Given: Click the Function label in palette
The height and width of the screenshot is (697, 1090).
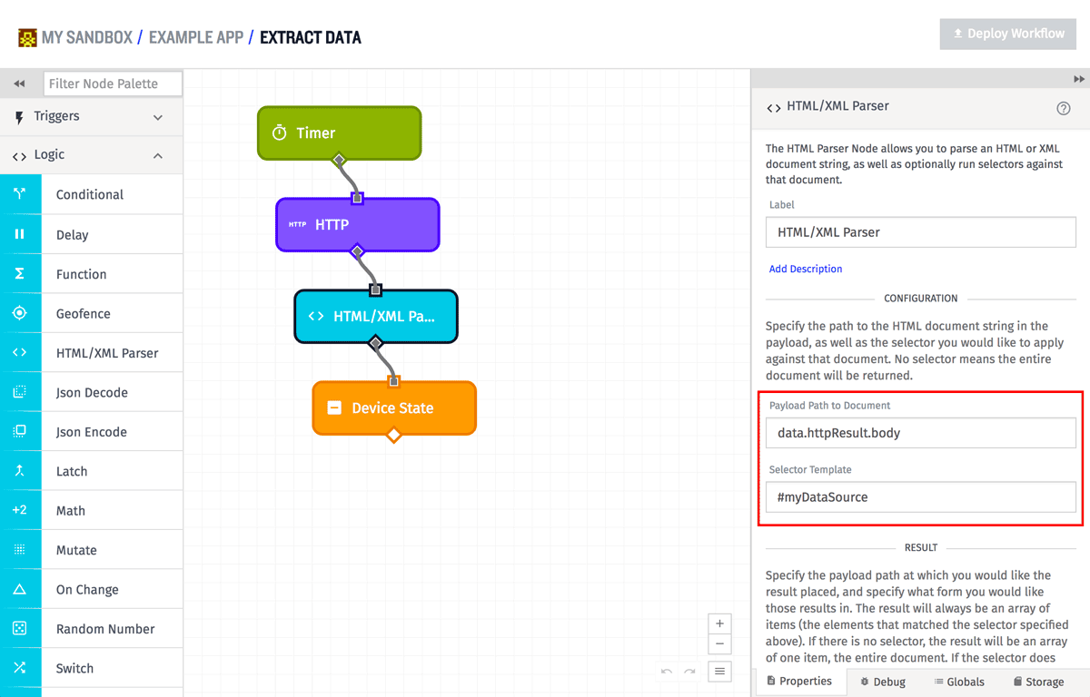Looking at the screenshot, I should coord(82,274).
